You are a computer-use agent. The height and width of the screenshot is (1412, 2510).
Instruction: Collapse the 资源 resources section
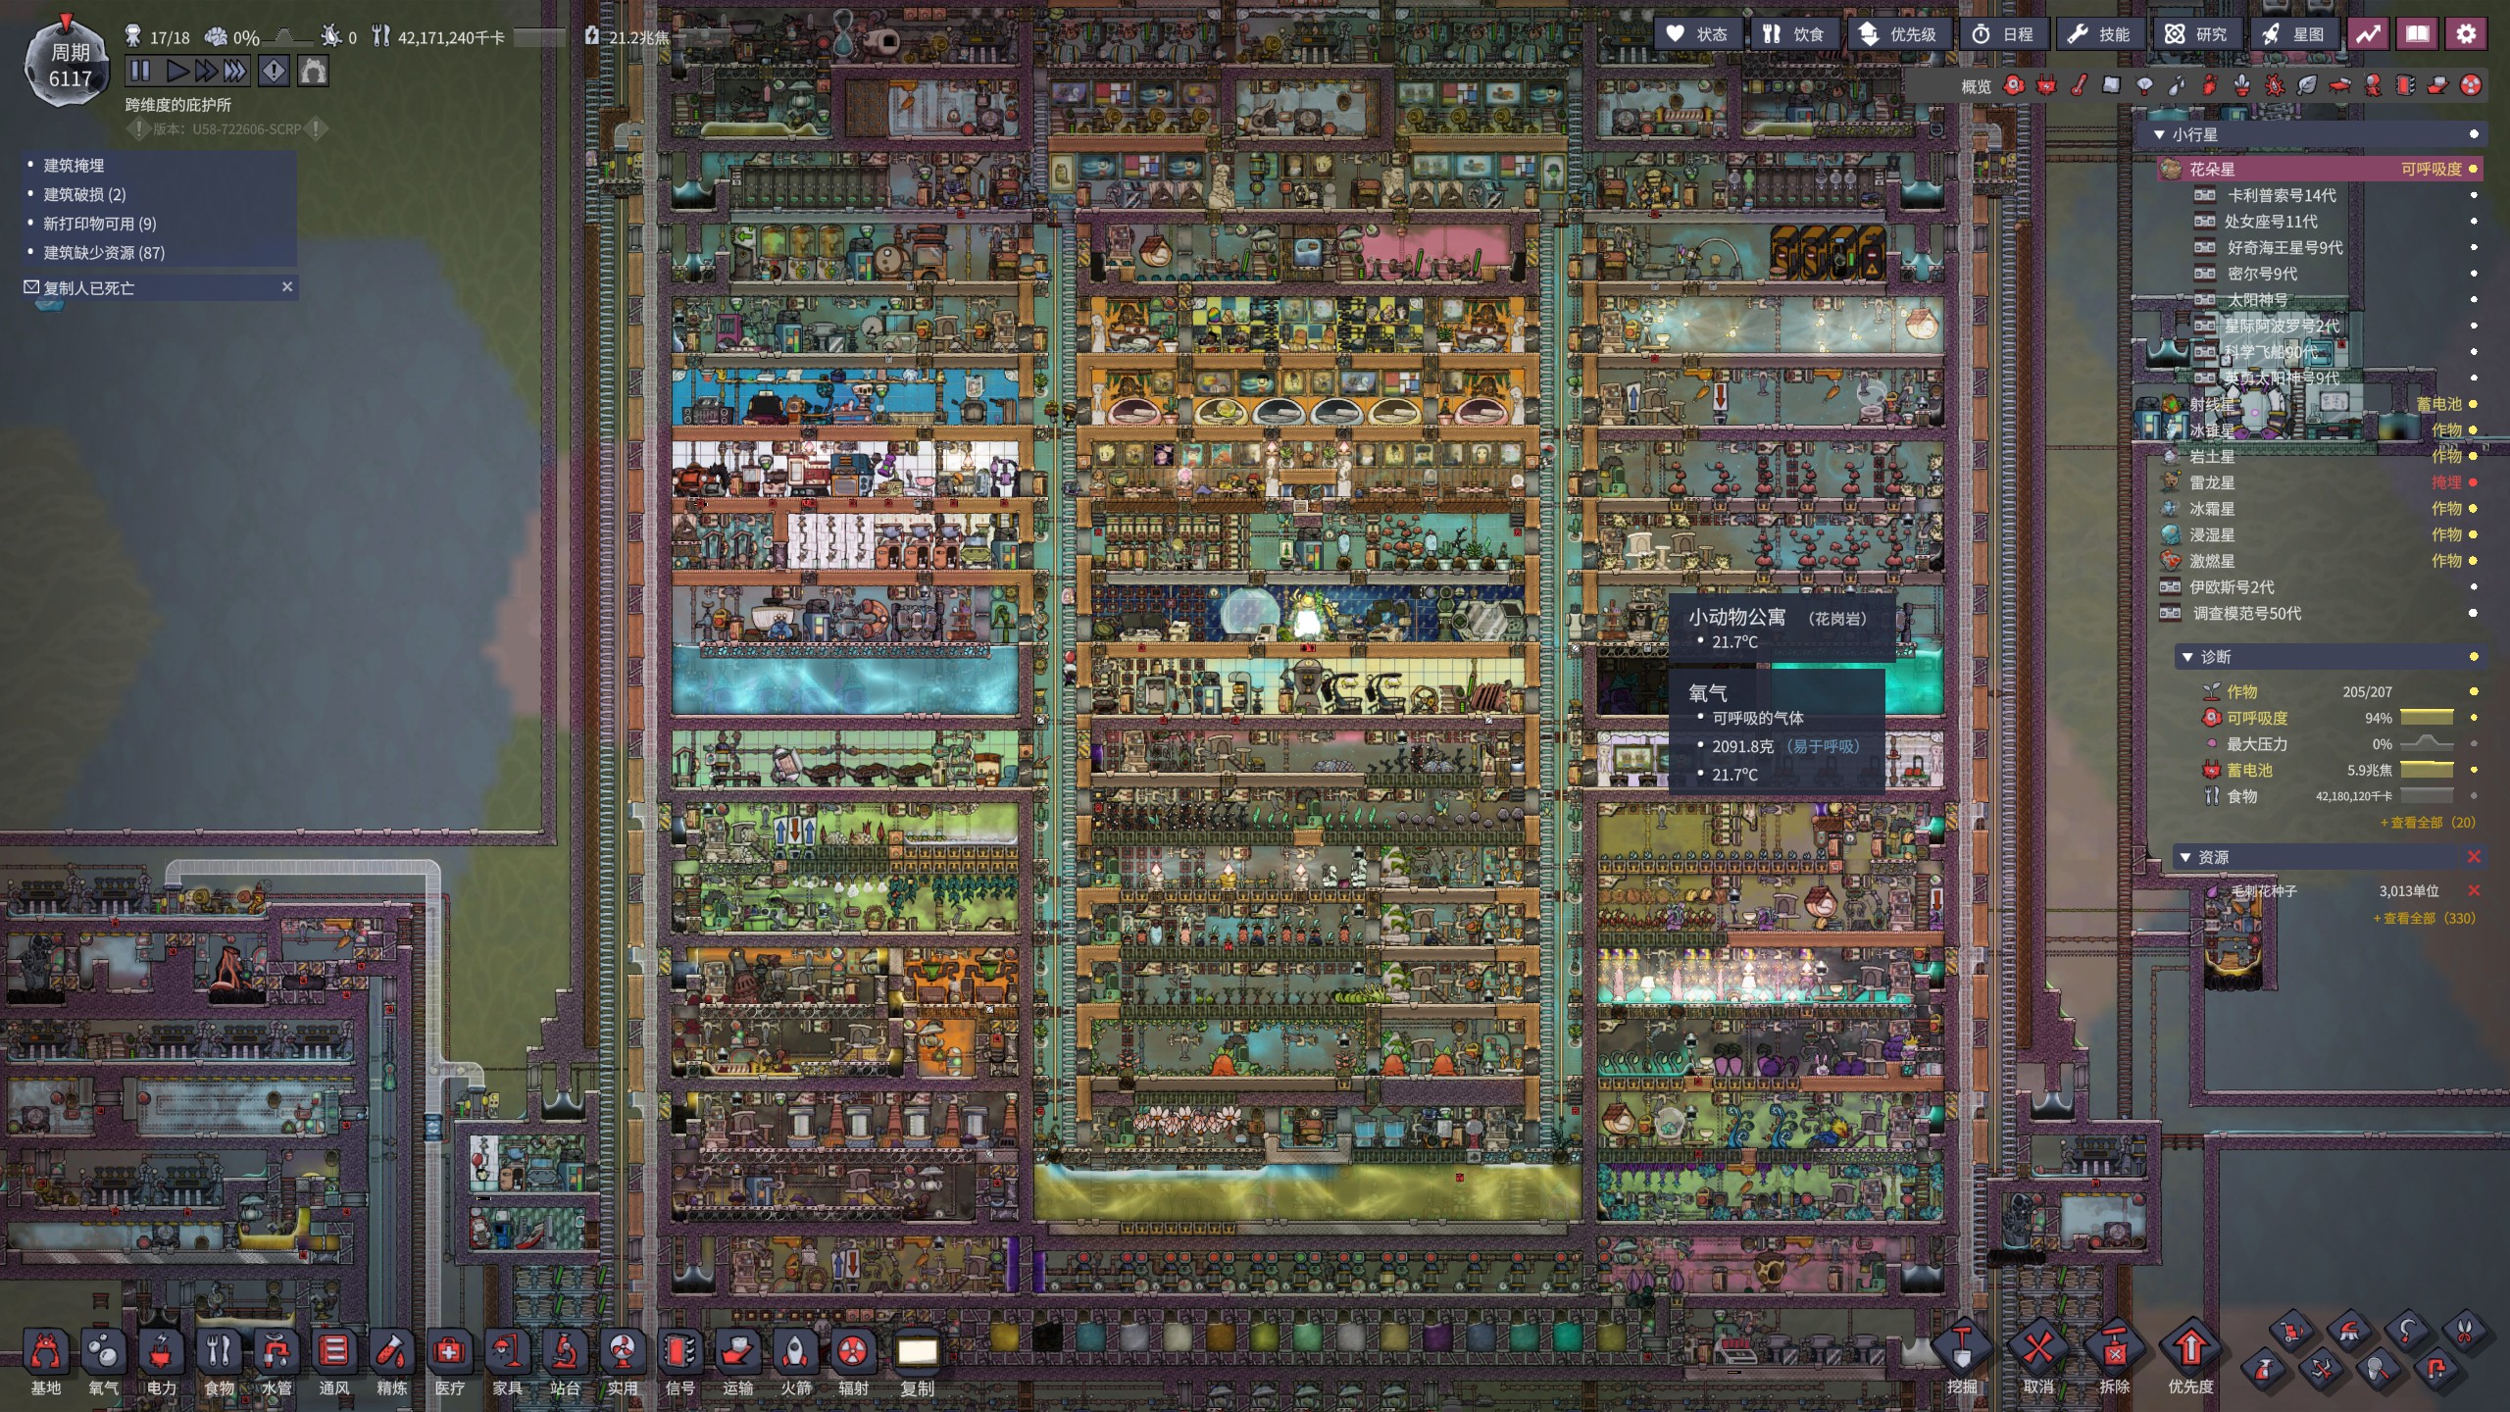(x=2185, y=857)
